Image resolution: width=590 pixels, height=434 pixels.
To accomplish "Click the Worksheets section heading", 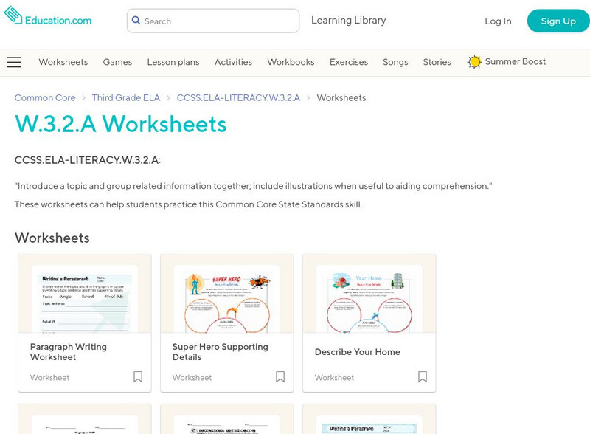I will tap(52, 238).
